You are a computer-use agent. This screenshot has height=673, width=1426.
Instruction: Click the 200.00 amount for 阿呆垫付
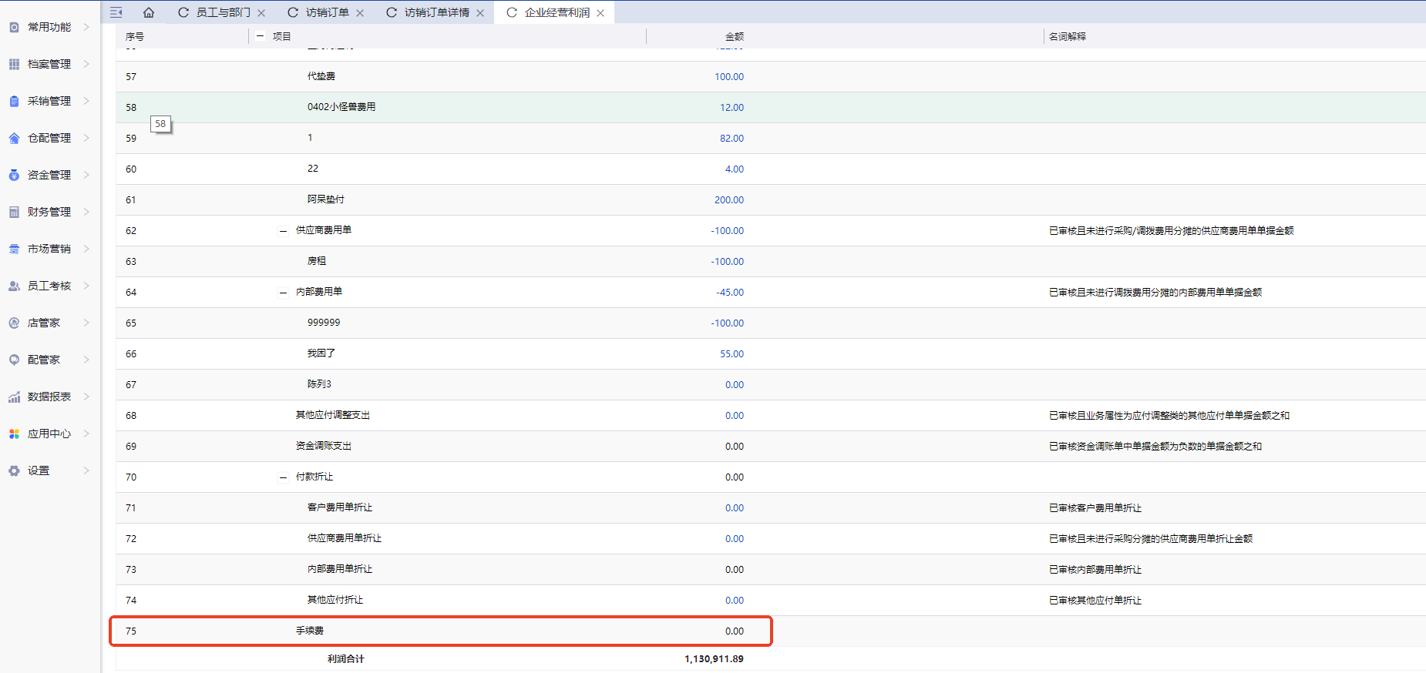728,199
